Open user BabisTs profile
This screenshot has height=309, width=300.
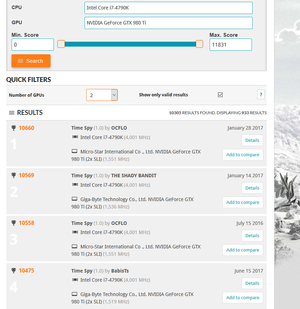click(x=120, y=271)
